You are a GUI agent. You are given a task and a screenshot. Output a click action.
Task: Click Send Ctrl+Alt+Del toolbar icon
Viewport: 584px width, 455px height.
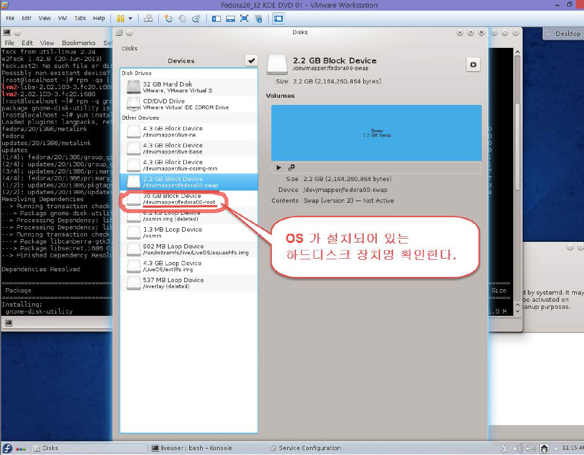point(148,18)
